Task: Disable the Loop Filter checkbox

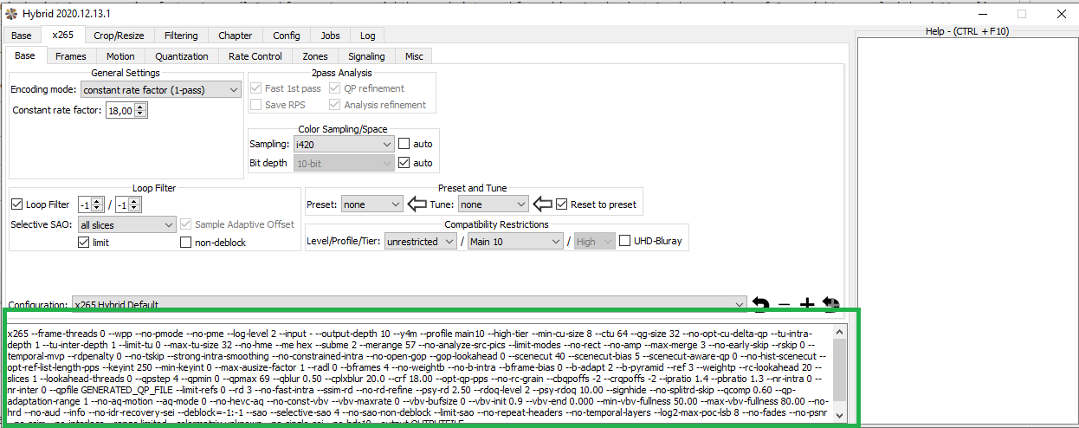Action: (x=16, y=204)
